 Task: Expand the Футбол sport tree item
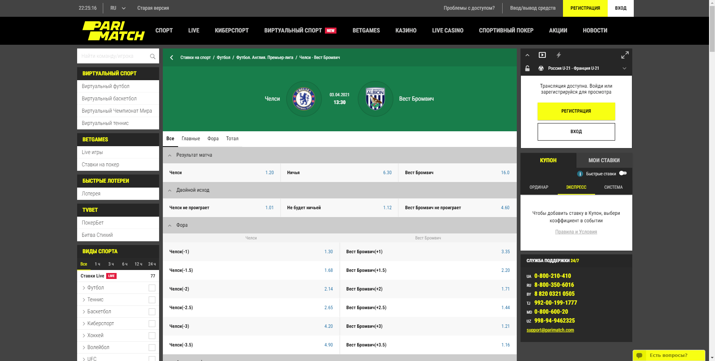click(x=84, y=288)
